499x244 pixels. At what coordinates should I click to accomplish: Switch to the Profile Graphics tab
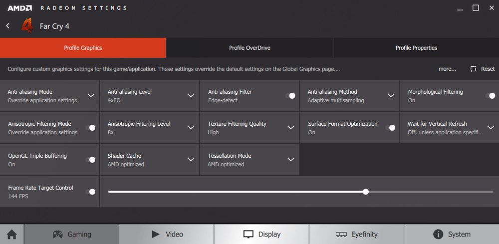click(83, 48)
